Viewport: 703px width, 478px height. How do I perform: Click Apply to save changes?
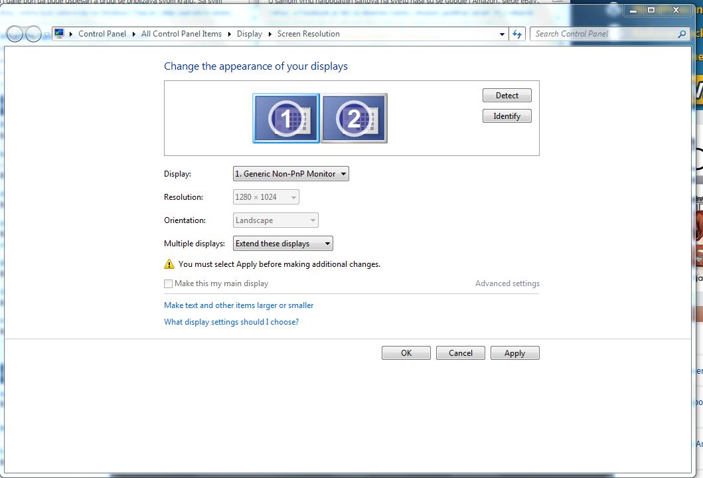[514, 353]
